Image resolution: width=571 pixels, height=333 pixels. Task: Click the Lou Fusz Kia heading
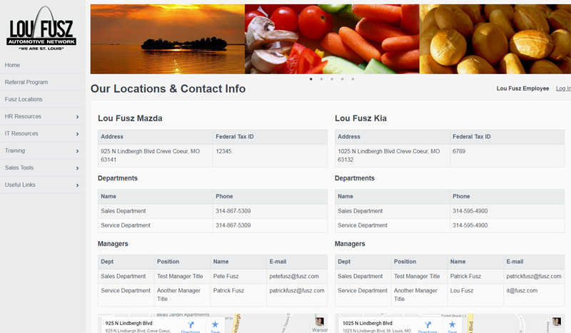360,118
